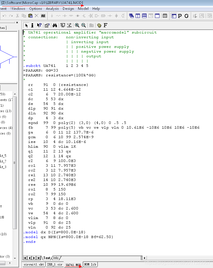Zoom in with magnifier plus icon
The height and width of the screenshot is (268, 213).
click(x=77, y=25)
